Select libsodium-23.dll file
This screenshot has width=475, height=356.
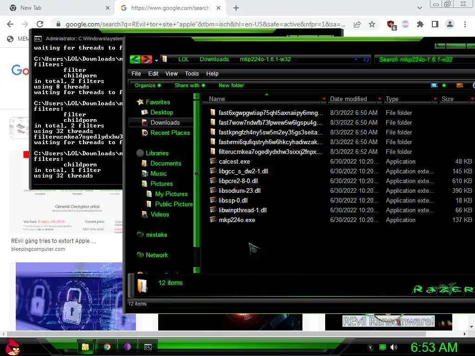(239, 191)
